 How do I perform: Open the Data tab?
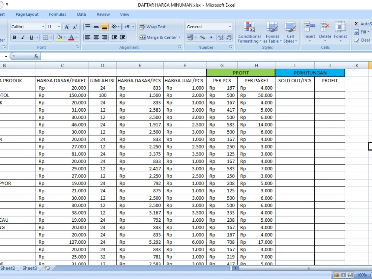click(x=81, y=15)
